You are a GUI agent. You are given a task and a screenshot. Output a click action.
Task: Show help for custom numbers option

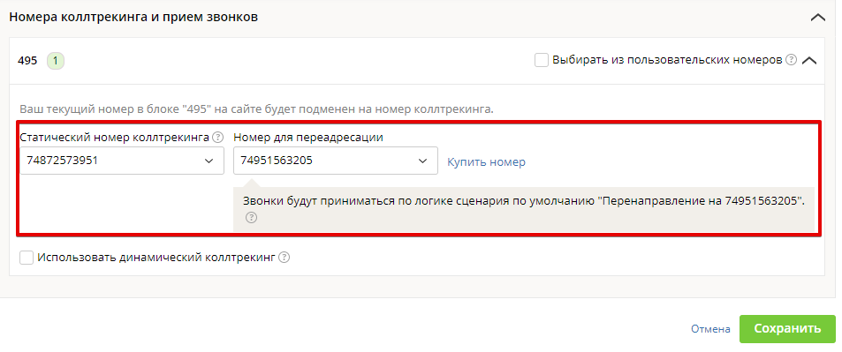coord(791,60)
